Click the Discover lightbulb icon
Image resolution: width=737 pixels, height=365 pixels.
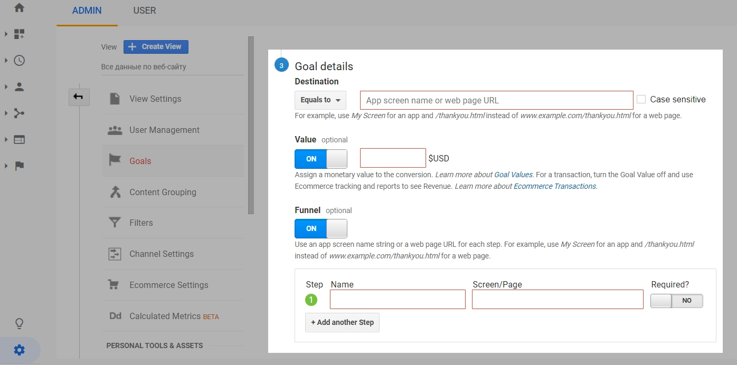(x=20, y=324)
